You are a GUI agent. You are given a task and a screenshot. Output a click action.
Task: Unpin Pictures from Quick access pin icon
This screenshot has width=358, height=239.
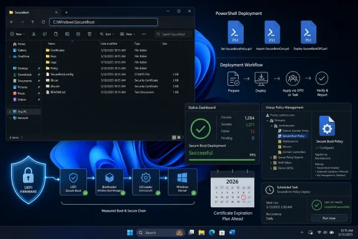(x=39, y=87)
